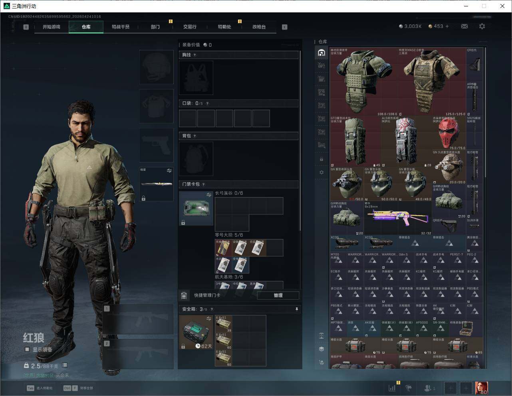Switch to 部门 tab
This screenshot has height=396, width=512.
[155, 27]
